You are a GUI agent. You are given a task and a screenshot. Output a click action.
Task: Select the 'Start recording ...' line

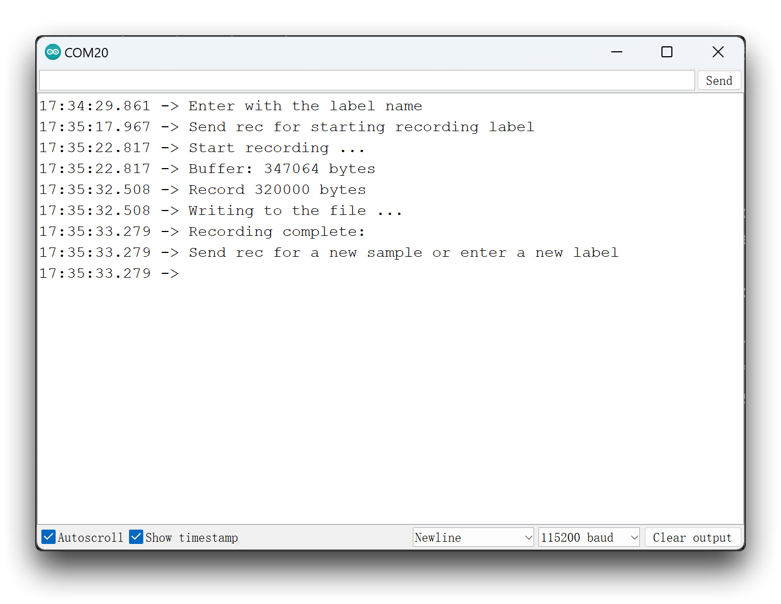pyautogui.click(x=277, y=148)
